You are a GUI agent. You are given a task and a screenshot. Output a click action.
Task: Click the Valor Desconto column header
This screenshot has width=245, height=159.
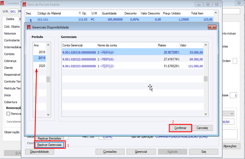tap(151, 13)
